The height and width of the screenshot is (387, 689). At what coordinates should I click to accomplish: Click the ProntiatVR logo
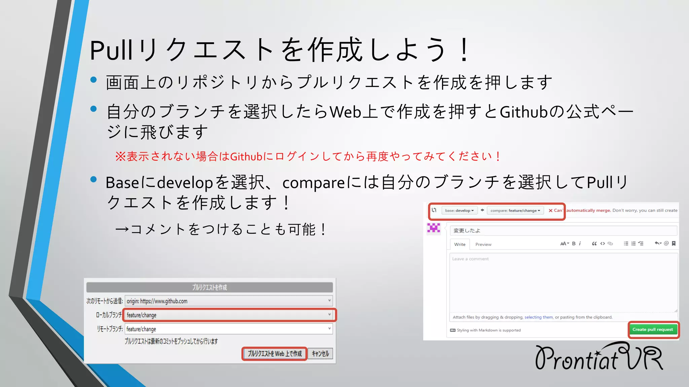coord(599,356)
